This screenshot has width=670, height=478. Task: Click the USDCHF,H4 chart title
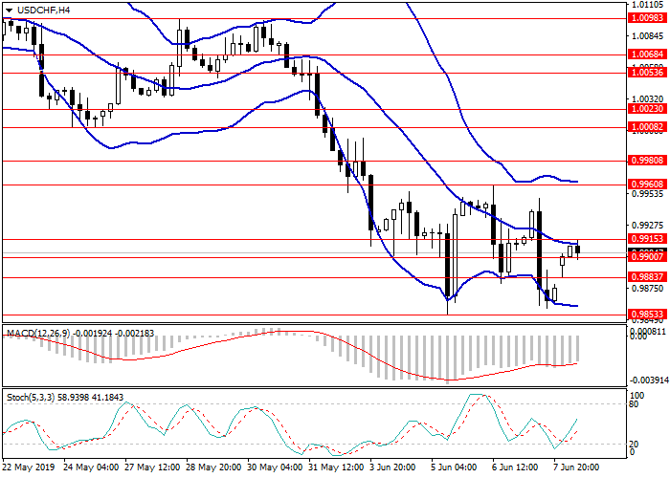point(37,10)
